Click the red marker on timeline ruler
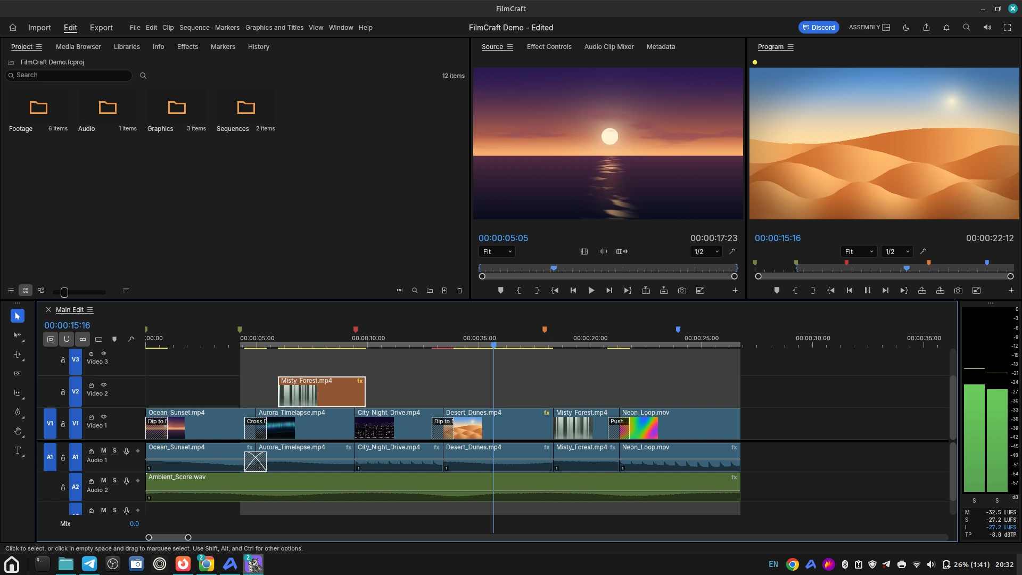 tap(356, 330)
